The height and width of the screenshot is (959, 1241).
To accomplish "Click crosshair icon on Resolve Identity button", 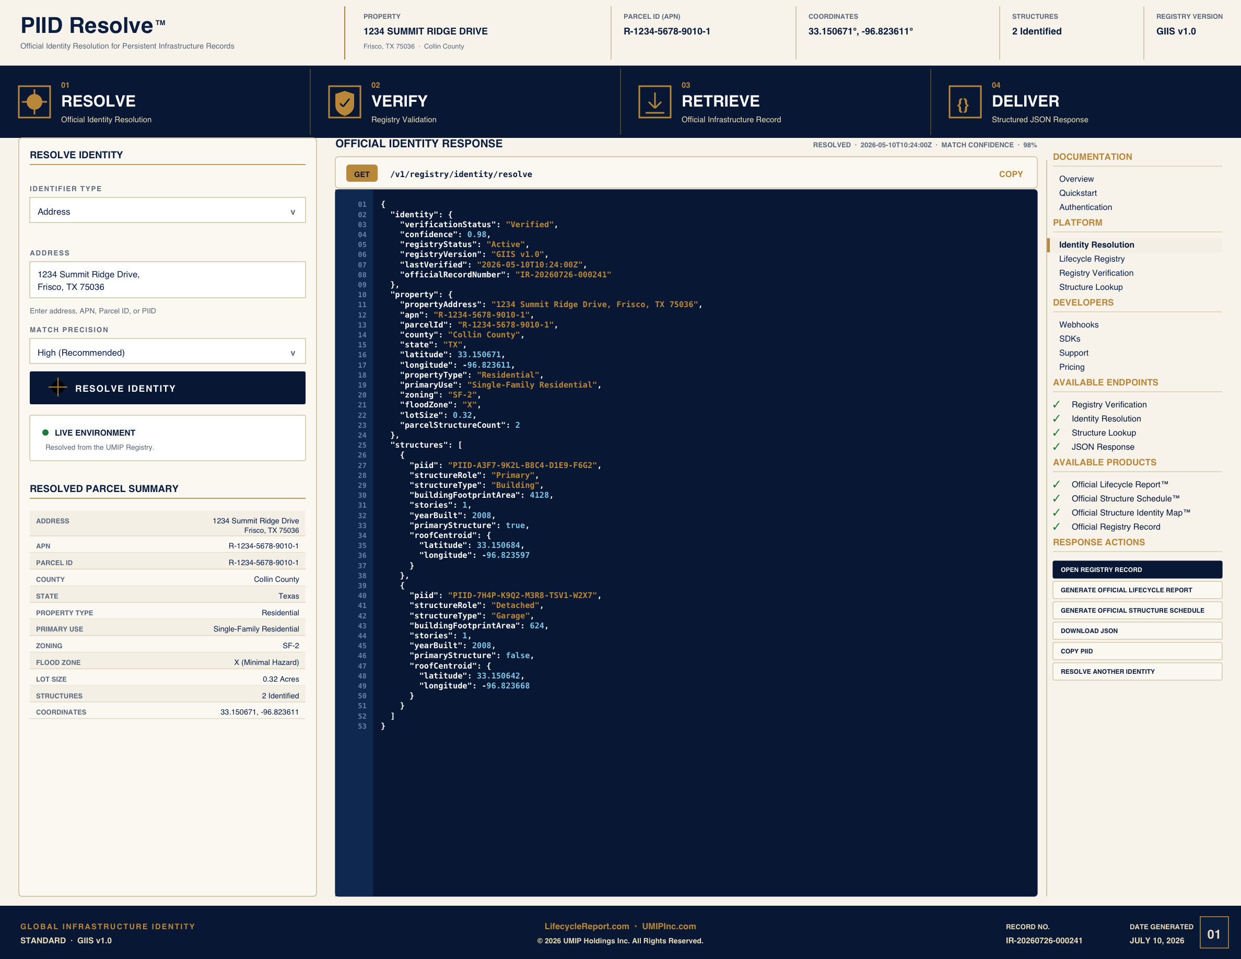I will (x=57, y=388).
